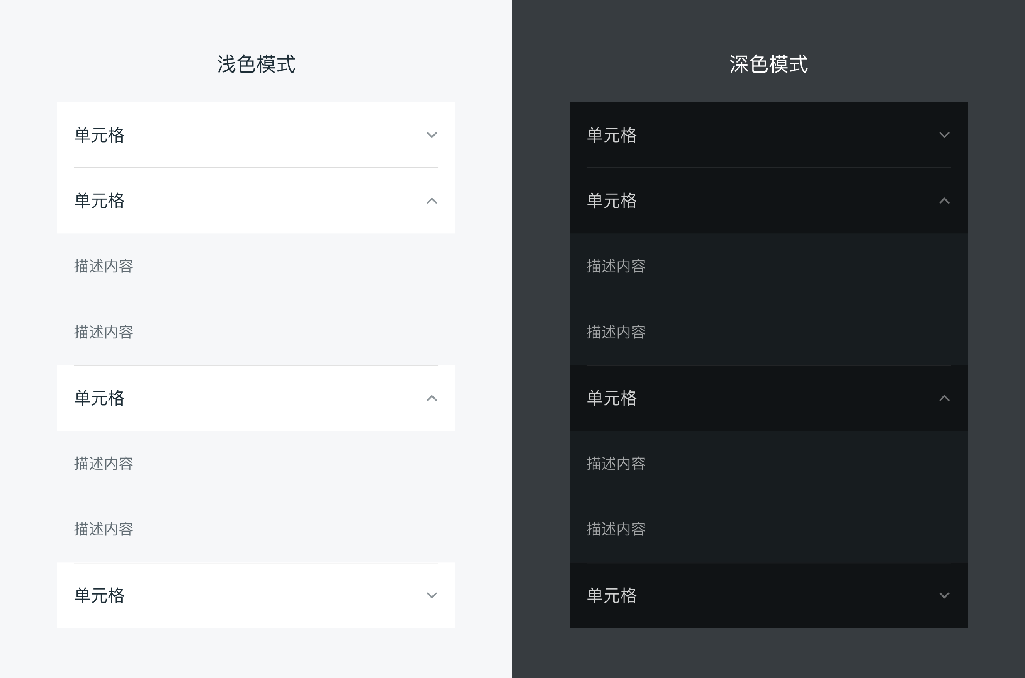Click first 单元格 label in light panel

100,135
